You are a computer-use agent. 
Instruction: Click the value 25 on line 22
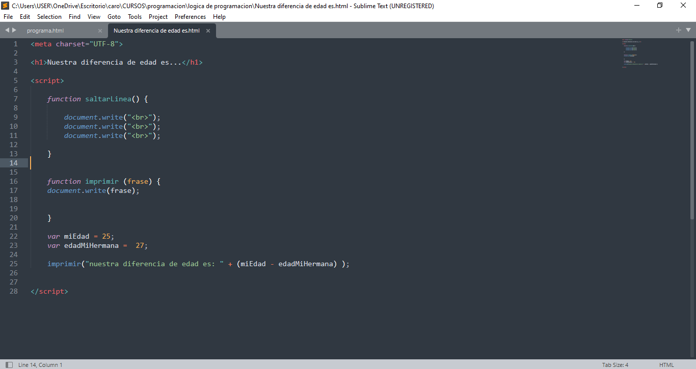point(106,236)
